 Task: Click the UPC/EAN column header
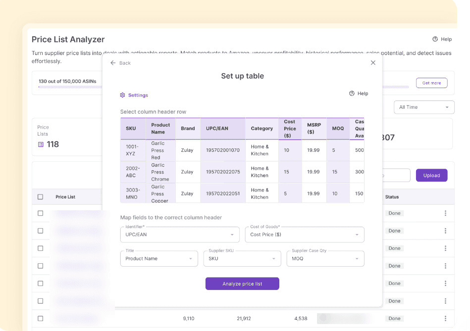pos(223,129)
